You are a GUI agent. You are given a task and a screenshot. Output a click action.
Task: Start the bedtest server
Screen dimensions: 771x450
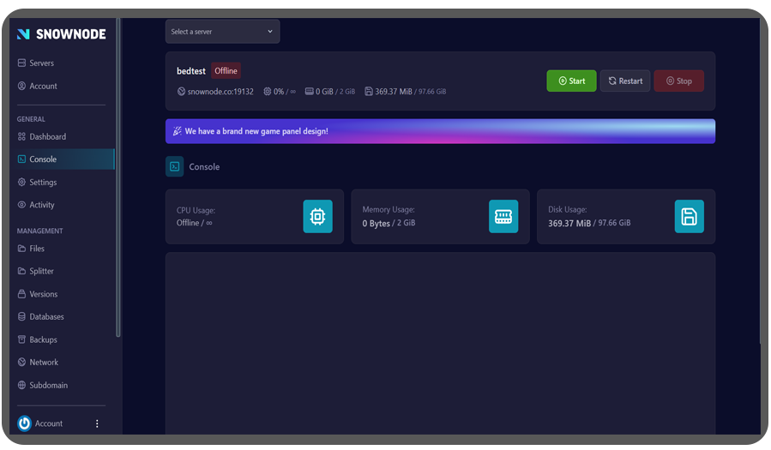(x=571, y=81)
